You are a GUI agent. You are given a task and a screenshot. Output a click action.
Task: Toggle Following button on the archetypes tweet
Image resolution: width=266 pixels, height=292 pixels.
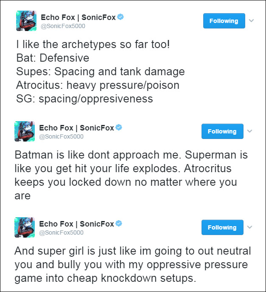(x=224, y=21)
